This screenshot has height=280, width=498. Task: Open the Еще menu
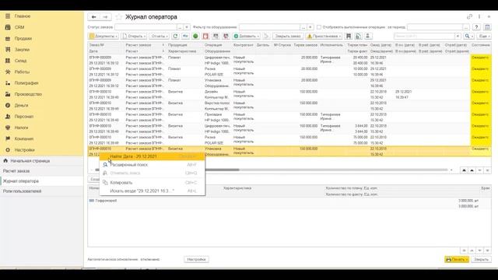483,37
